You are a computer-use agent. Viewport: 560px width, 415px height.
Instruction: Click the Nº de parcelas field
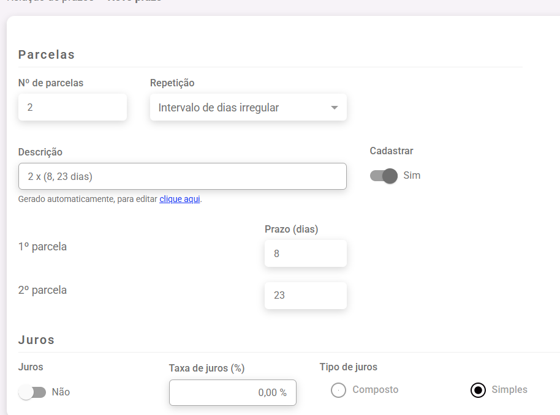tap(72, 107)
